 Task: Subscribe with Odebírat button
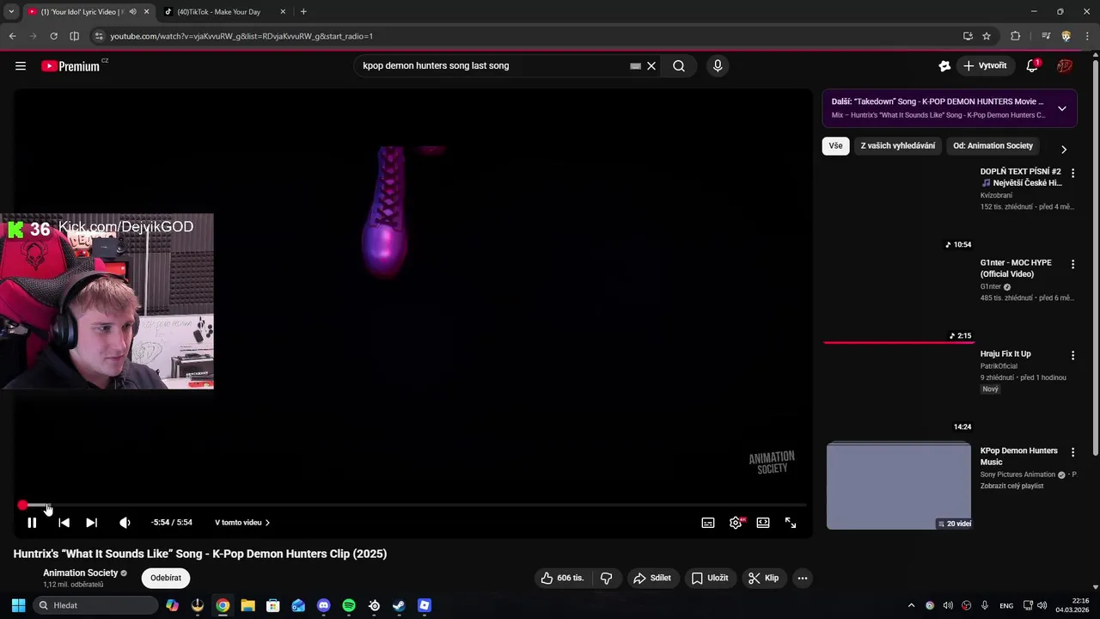166,579
